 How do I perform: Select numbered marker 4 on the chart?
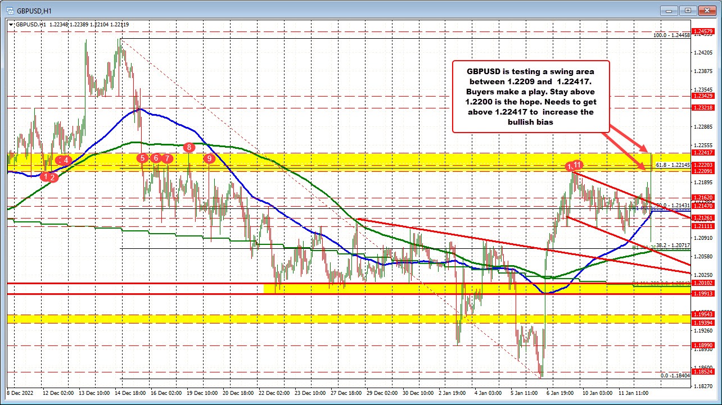pos(66,160)
